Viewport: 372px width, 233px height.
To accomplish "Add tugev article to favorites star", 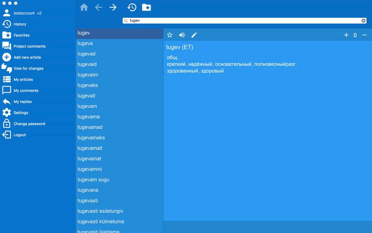I will pos(170,35).
